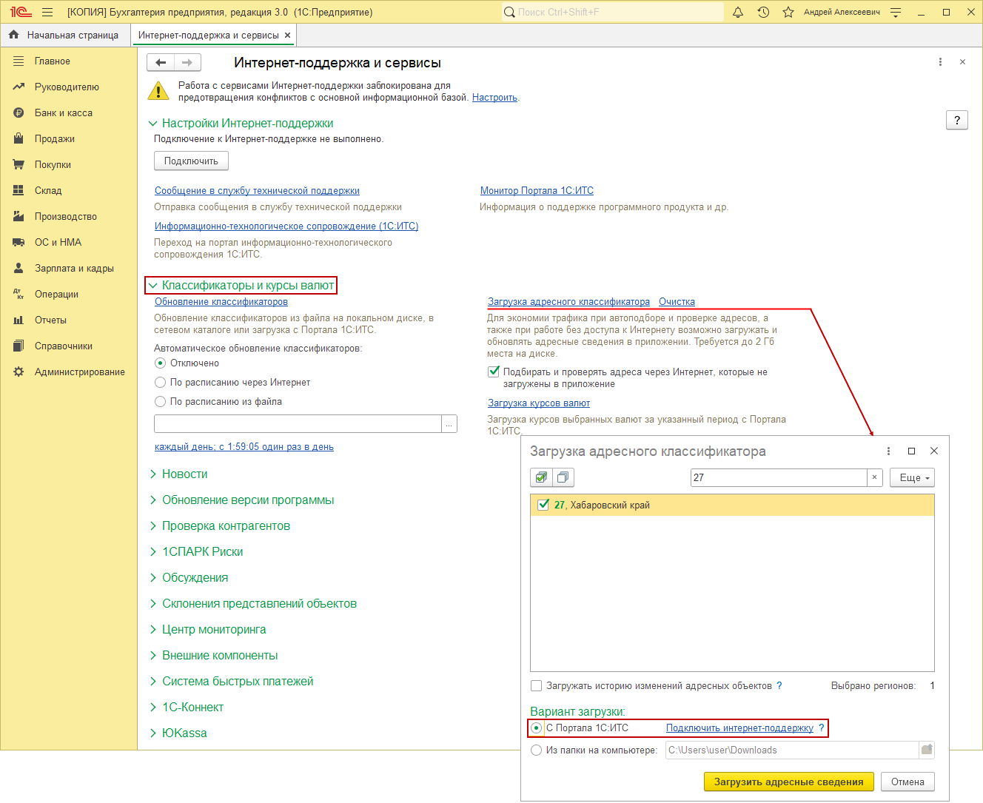This screenshot has width=983, height=803.
Task: Select the Отключено radio option
Action: coord(161,363)
